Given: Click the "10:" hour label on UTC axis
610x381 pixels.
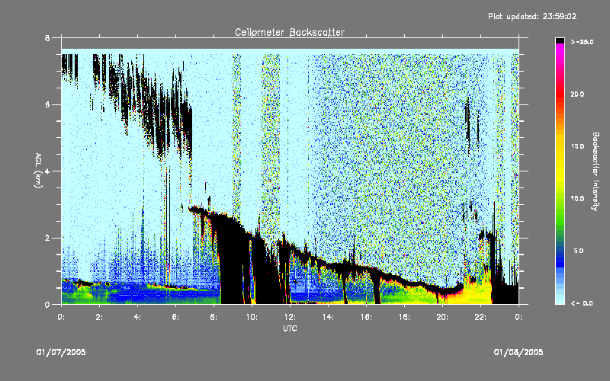Looking at the screenshot, I should [x=252, y=317].
